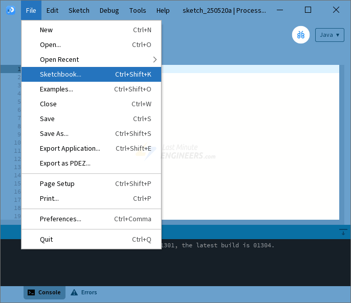Select Sketchbook... from the File menu
The height and width of the screenshot is (303, 351).
(91, 74)
